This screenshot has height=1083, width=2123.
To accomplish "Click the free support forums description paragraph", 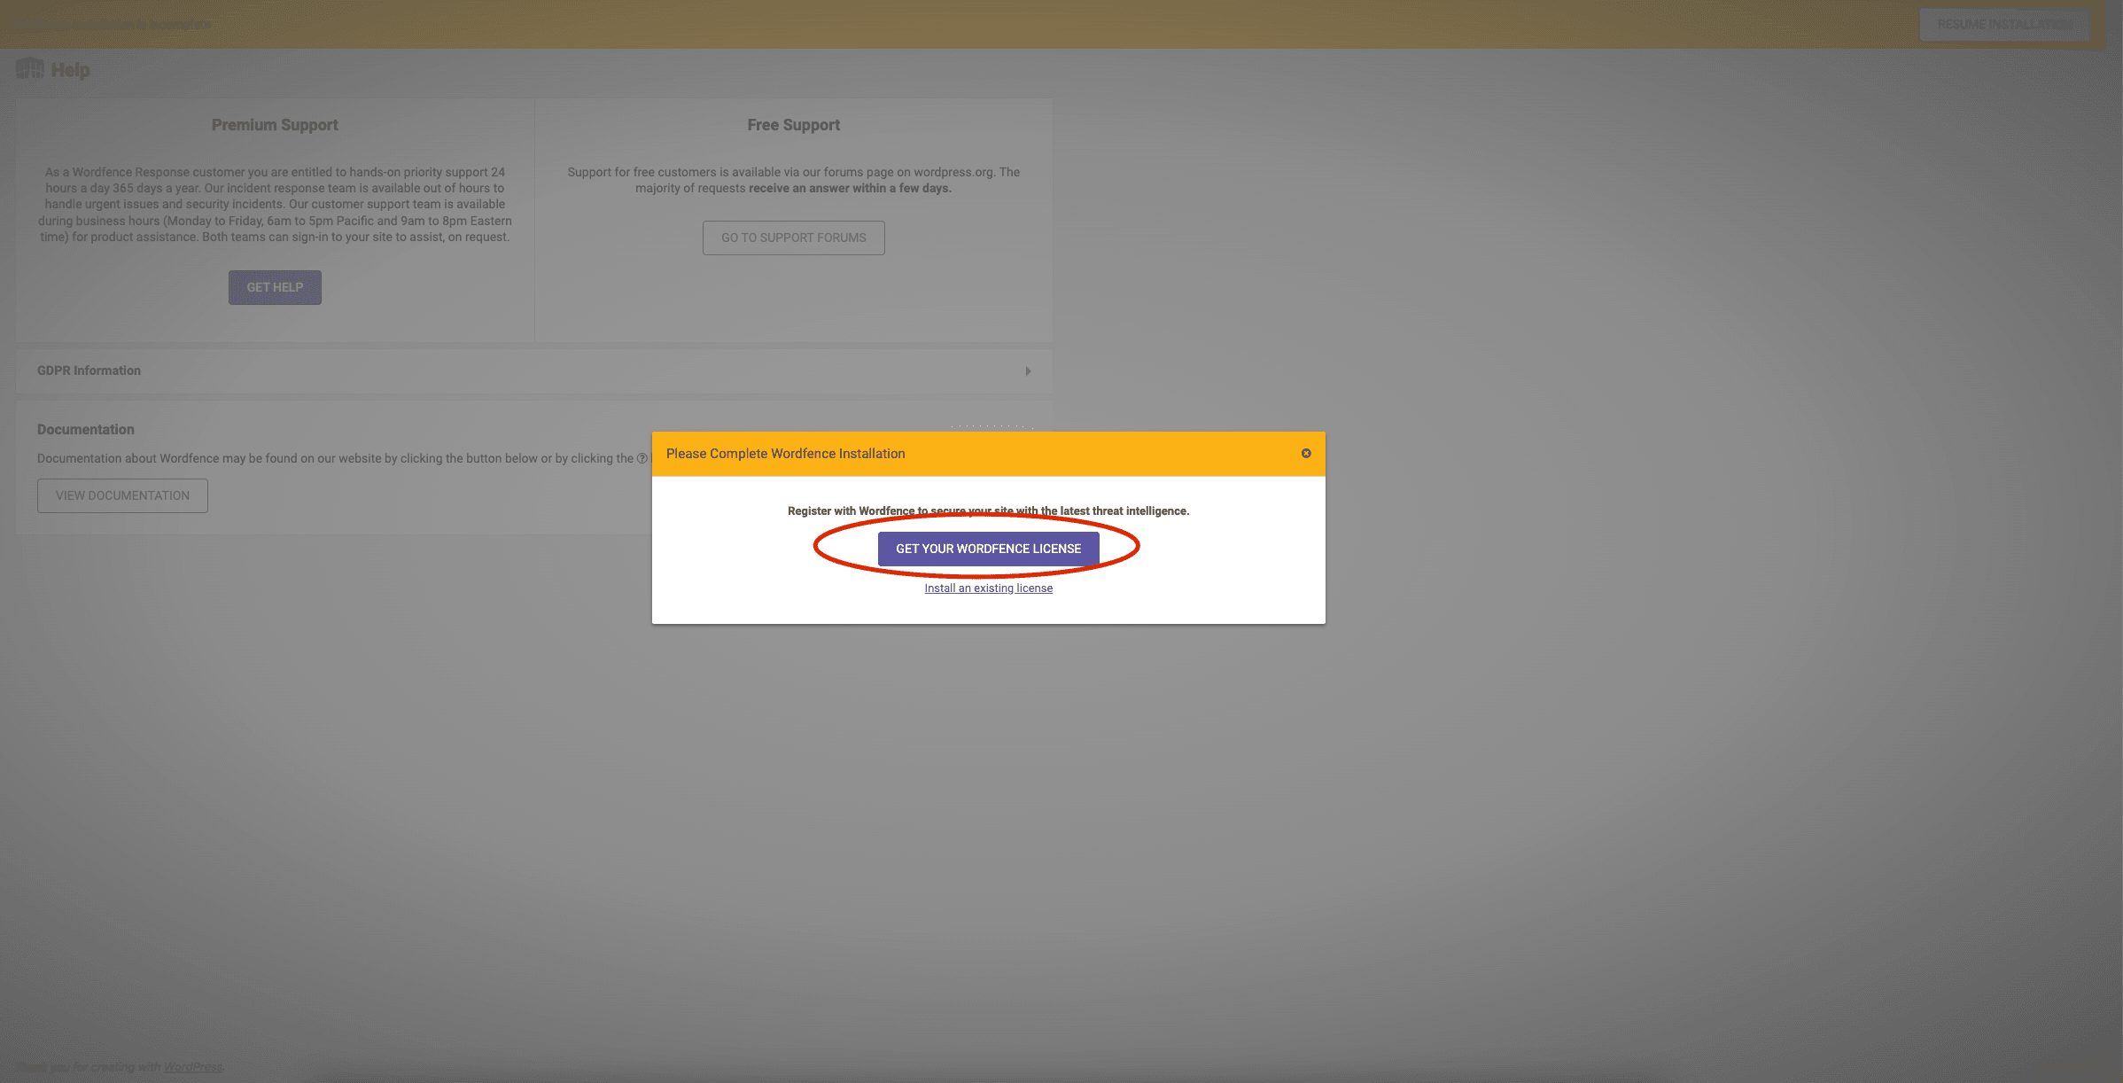I will click(793, 180).
